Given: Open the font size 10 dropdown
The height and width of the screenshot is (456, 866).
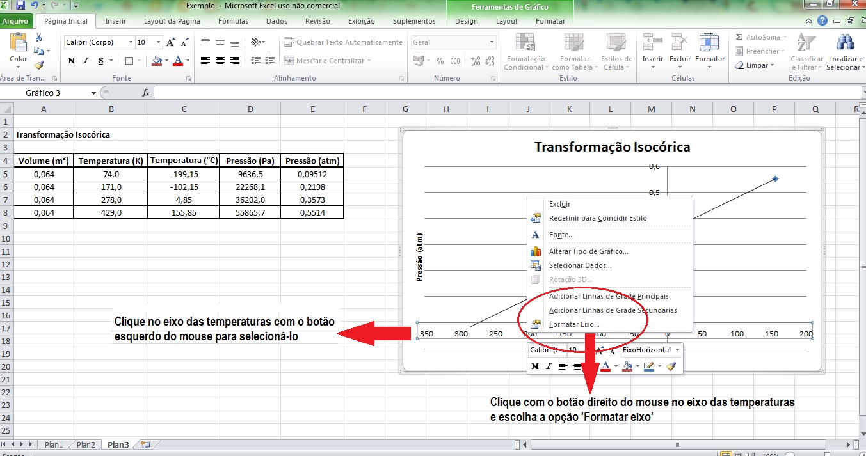Looking at the screenshot, I should tap(157, 42).
